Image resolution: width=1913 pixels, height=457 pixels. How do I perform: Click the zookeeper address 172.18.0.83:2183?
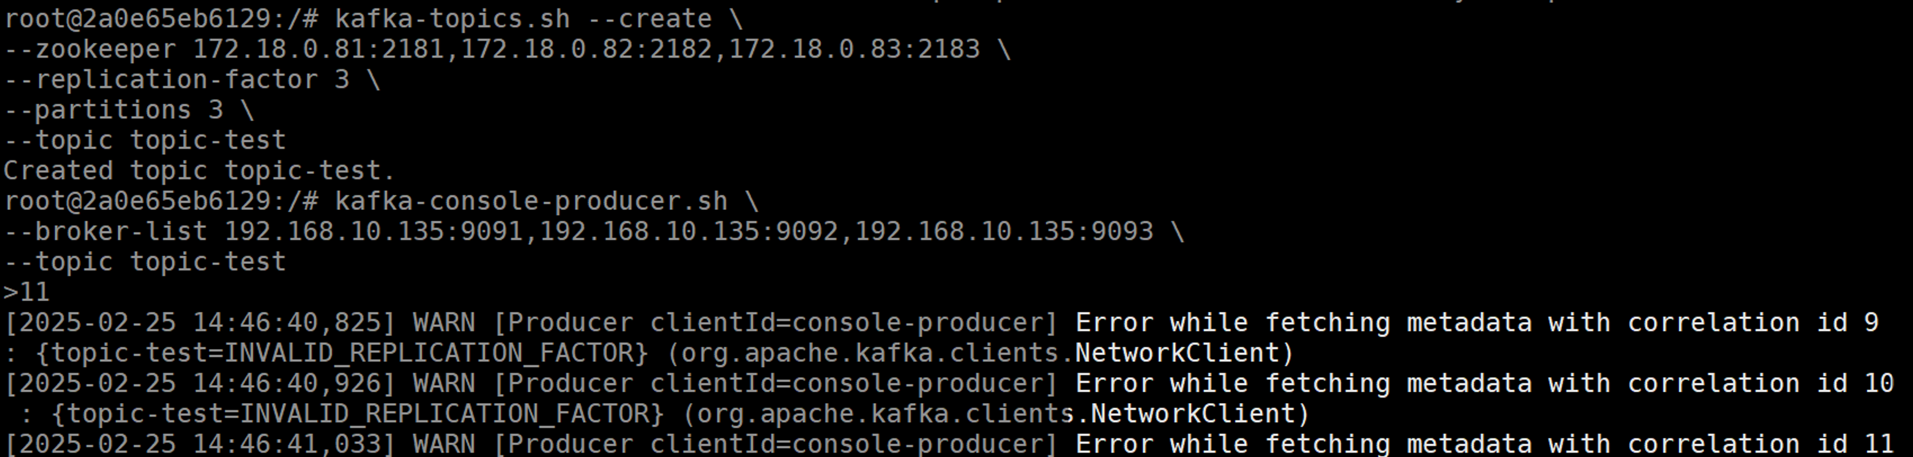point(854,49)
